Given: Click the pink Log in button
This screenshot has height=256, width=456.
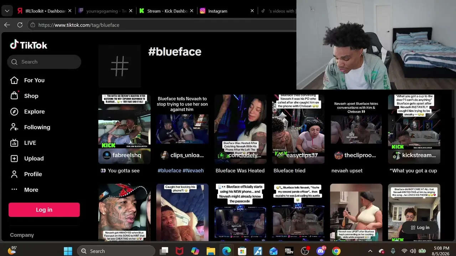Looking at the screenshot, I should point(44,210).
